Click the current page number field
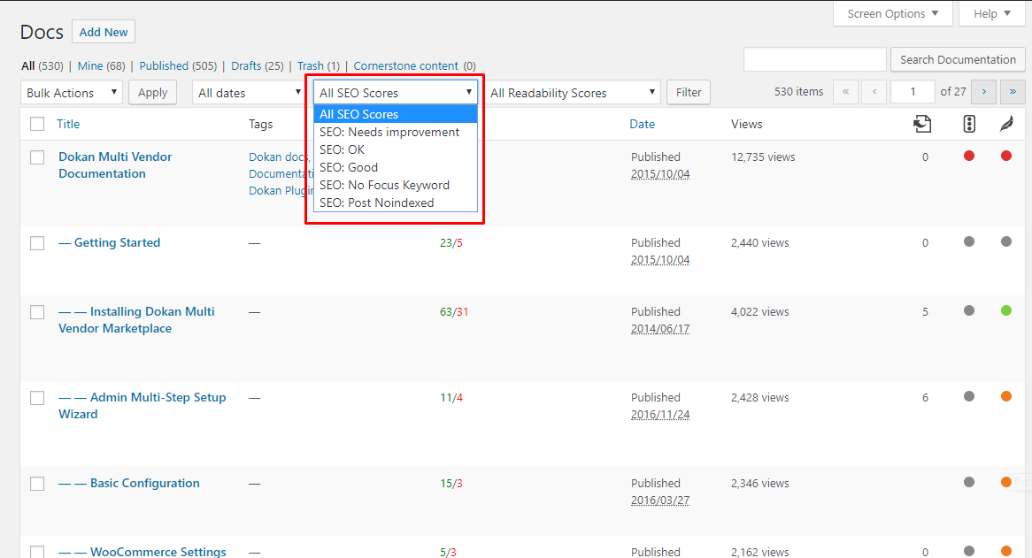The width and height of the screenshot is (1032, 558). [913, 91]
